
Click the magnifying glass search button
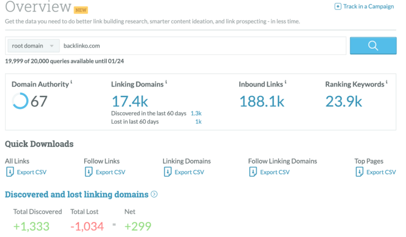[373, 46]
